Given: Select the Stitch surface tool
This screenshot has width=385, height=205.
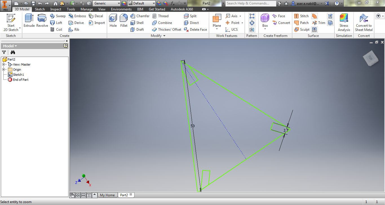Looking at the screenshot, I should point(301,16).
